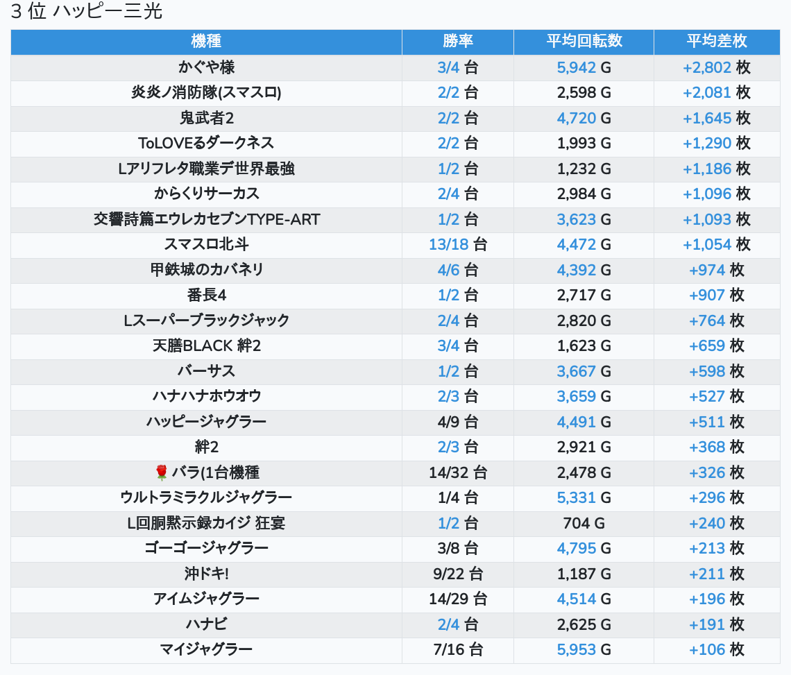Image resolution: width=791 pixels, height=675 pixels.
Task: Click the 4,472 G average spins value
Action: tap(584, 245)
